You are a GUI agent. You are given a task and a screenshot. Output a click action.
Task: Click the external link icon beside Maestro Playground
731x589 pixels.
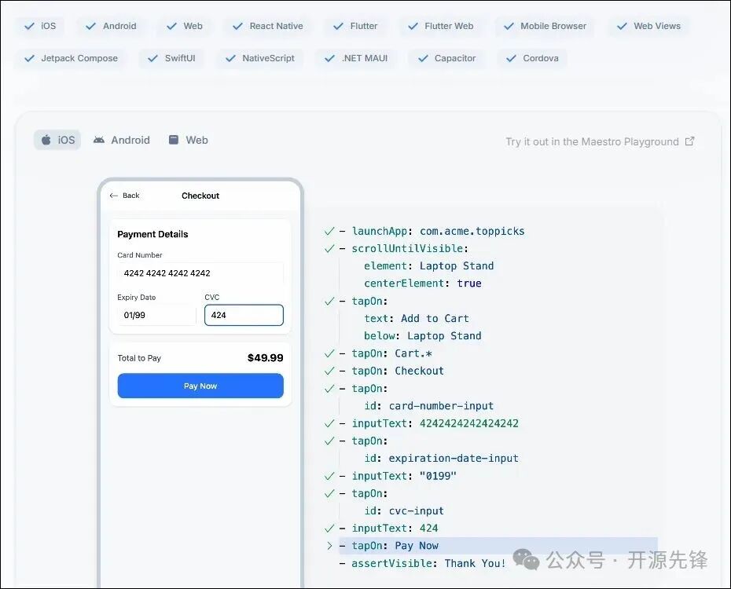[x=689, y=141]
